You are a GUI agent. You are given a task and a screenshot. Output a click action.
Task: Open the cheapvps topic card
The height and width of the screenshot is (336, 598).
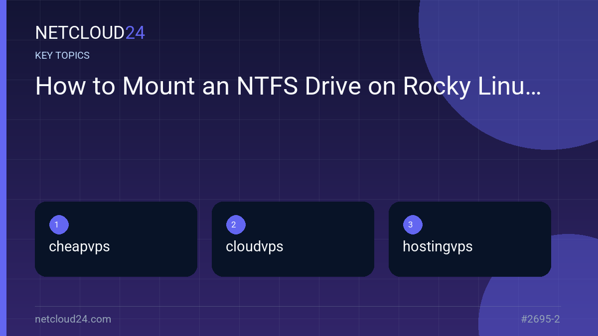pyautogui.click(x=116, y=239)
